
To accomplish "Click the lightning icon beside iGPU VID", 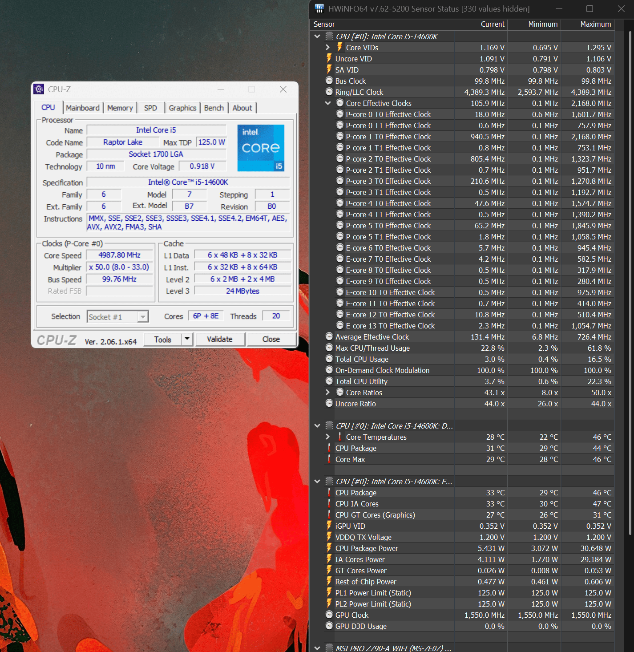I will click(x=329, y=526).
